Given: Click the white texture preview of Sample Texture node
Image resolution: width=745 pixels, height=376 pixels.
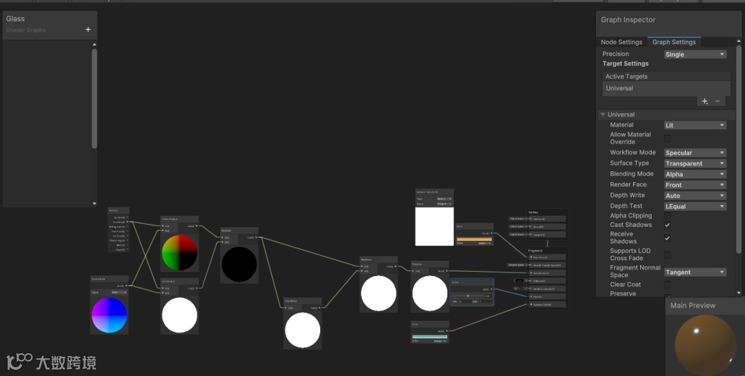Looking at the screenshot, I should point(435,226).
